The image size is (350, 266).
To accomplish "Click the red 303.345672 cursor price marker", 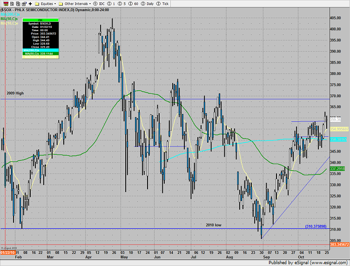I will pyautogui.click(x=339, y=245).
